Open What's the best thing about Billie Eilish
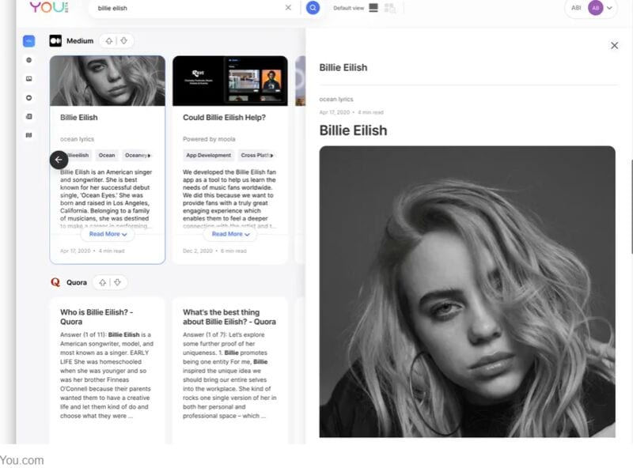Viewport: 633px width, 468px height. coord(229,317)
